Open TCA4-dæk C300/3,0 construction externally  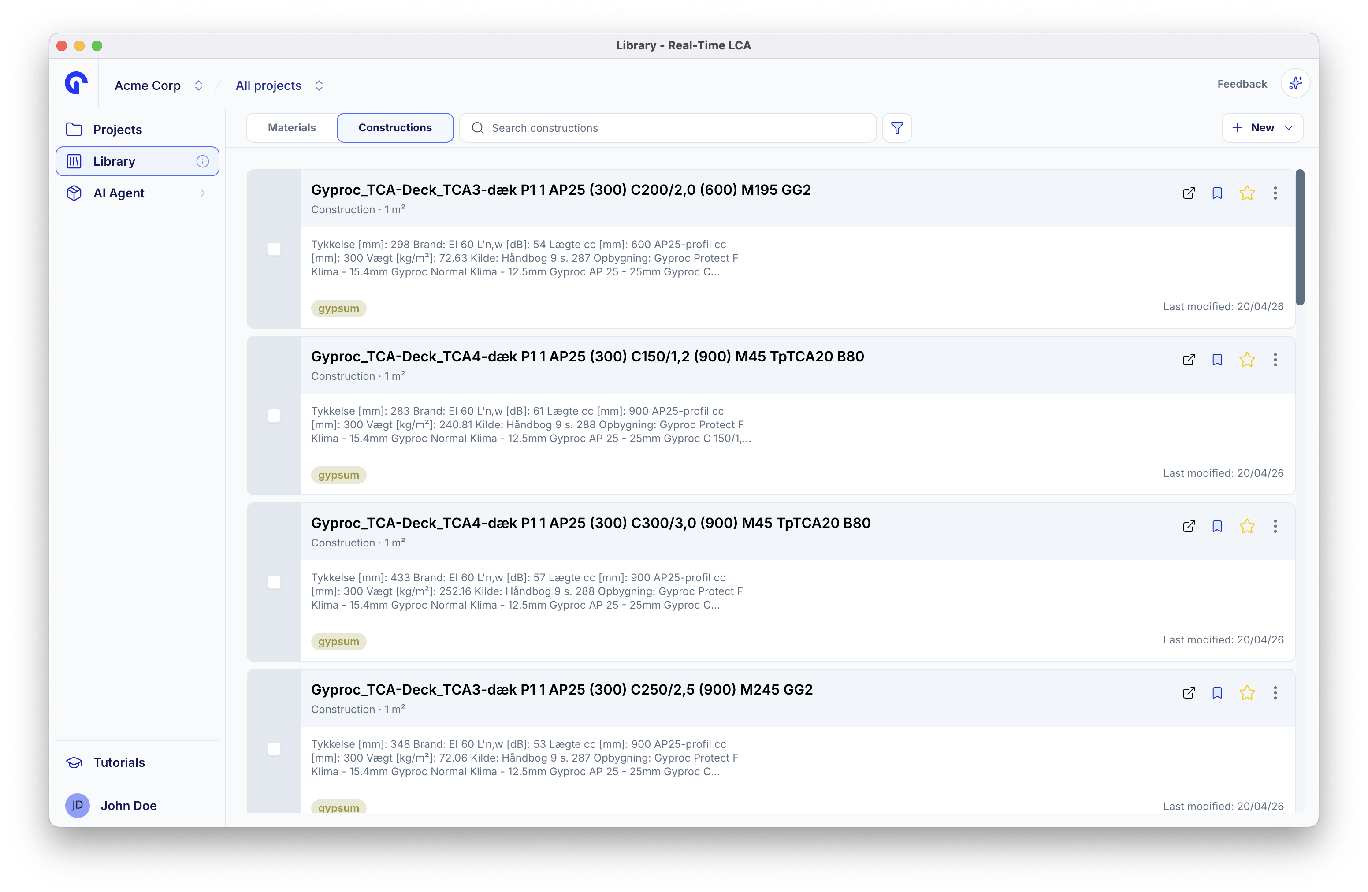coord(1189,527)
